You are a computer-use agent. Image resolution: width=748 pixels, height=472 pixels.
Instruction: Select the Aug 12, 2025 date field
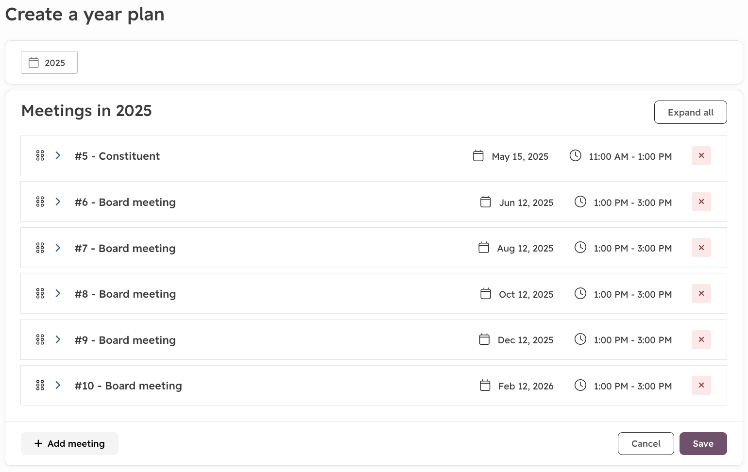(516, 248)
